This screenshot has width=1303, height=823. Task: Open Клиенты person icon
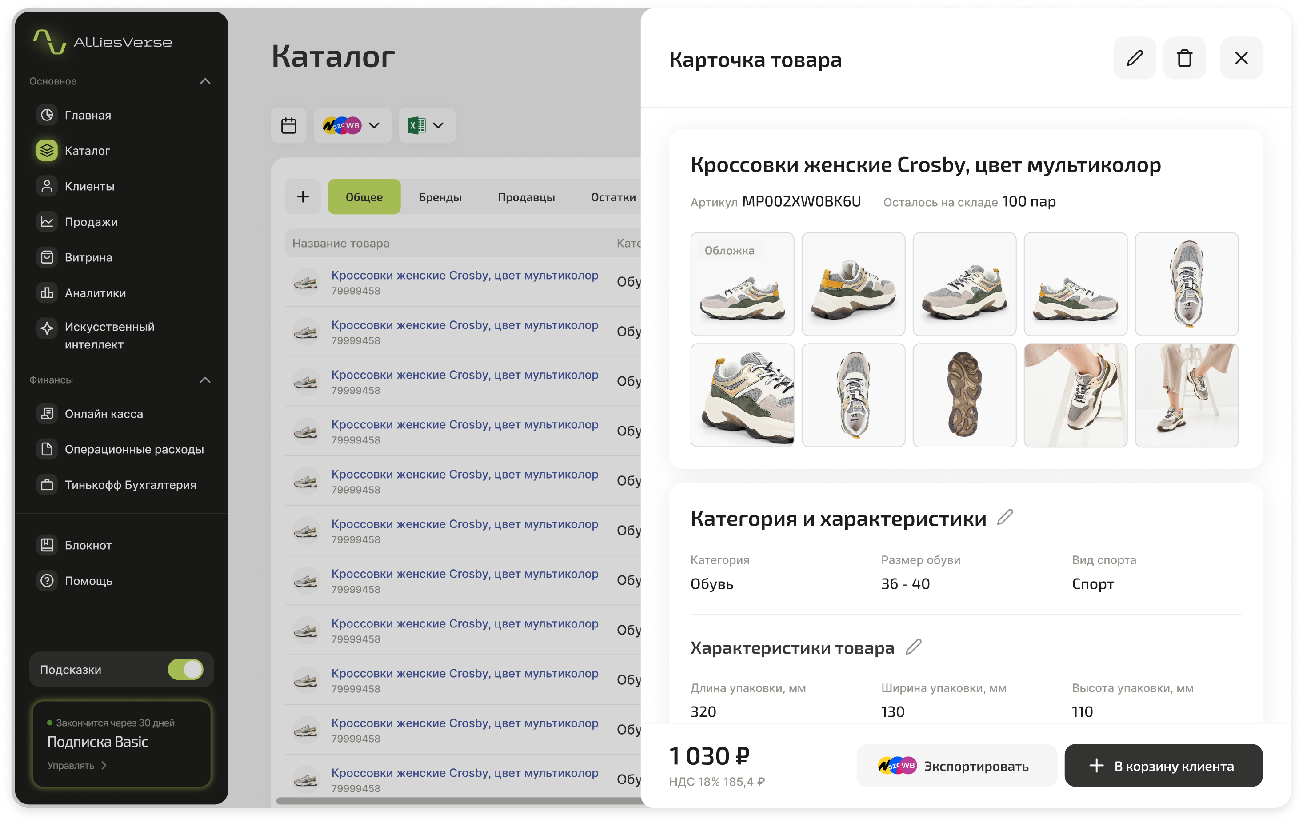pos(47,186)
